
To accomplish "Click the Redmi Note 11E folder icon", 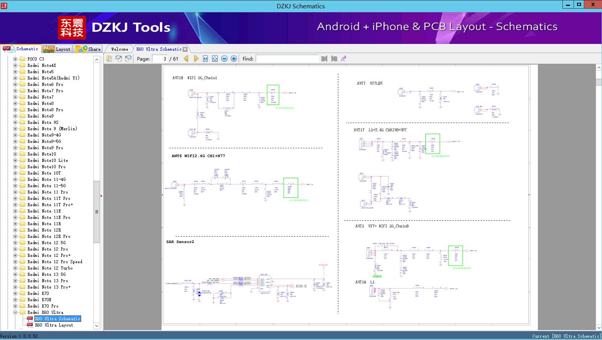I will click(x=23, y=211).
